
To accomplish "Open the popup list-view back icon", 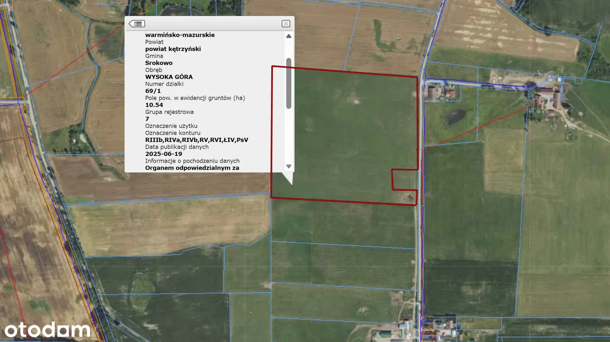I will pyautogui.click(x=137, y=23).
